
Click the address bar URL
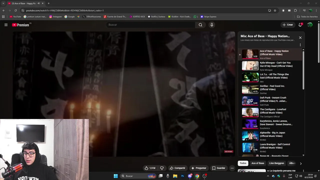click(x=65, y=10)
